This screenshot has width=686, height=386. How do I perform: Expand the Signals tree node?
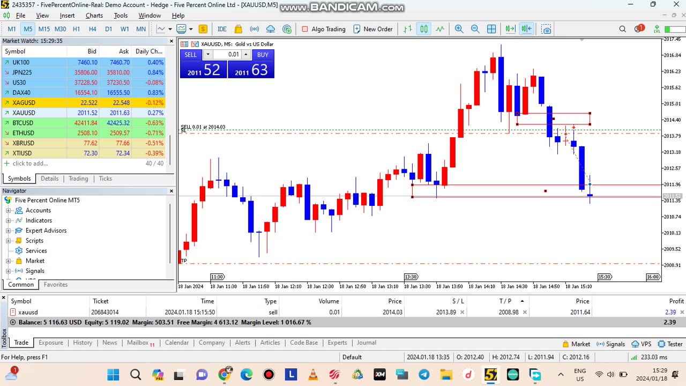pyautogui.click(x=9, y=271)
